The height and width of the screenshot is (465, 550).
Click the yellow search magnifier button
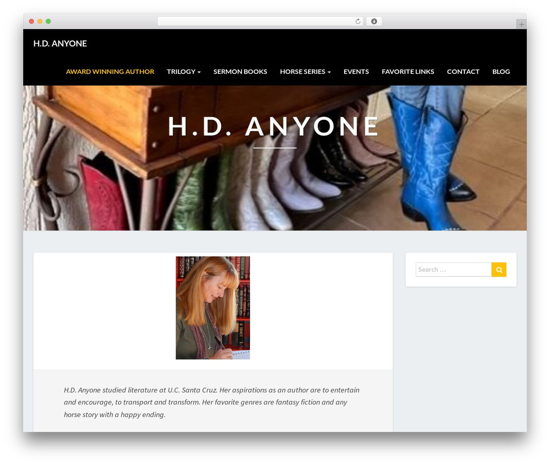tap(499, 269)
